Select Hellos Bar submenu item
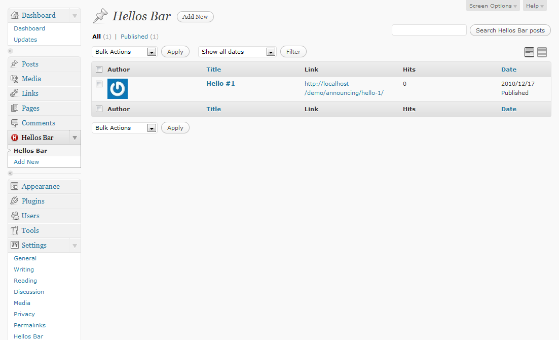Viewport: 559px width, 340px height. coord(30,150)
